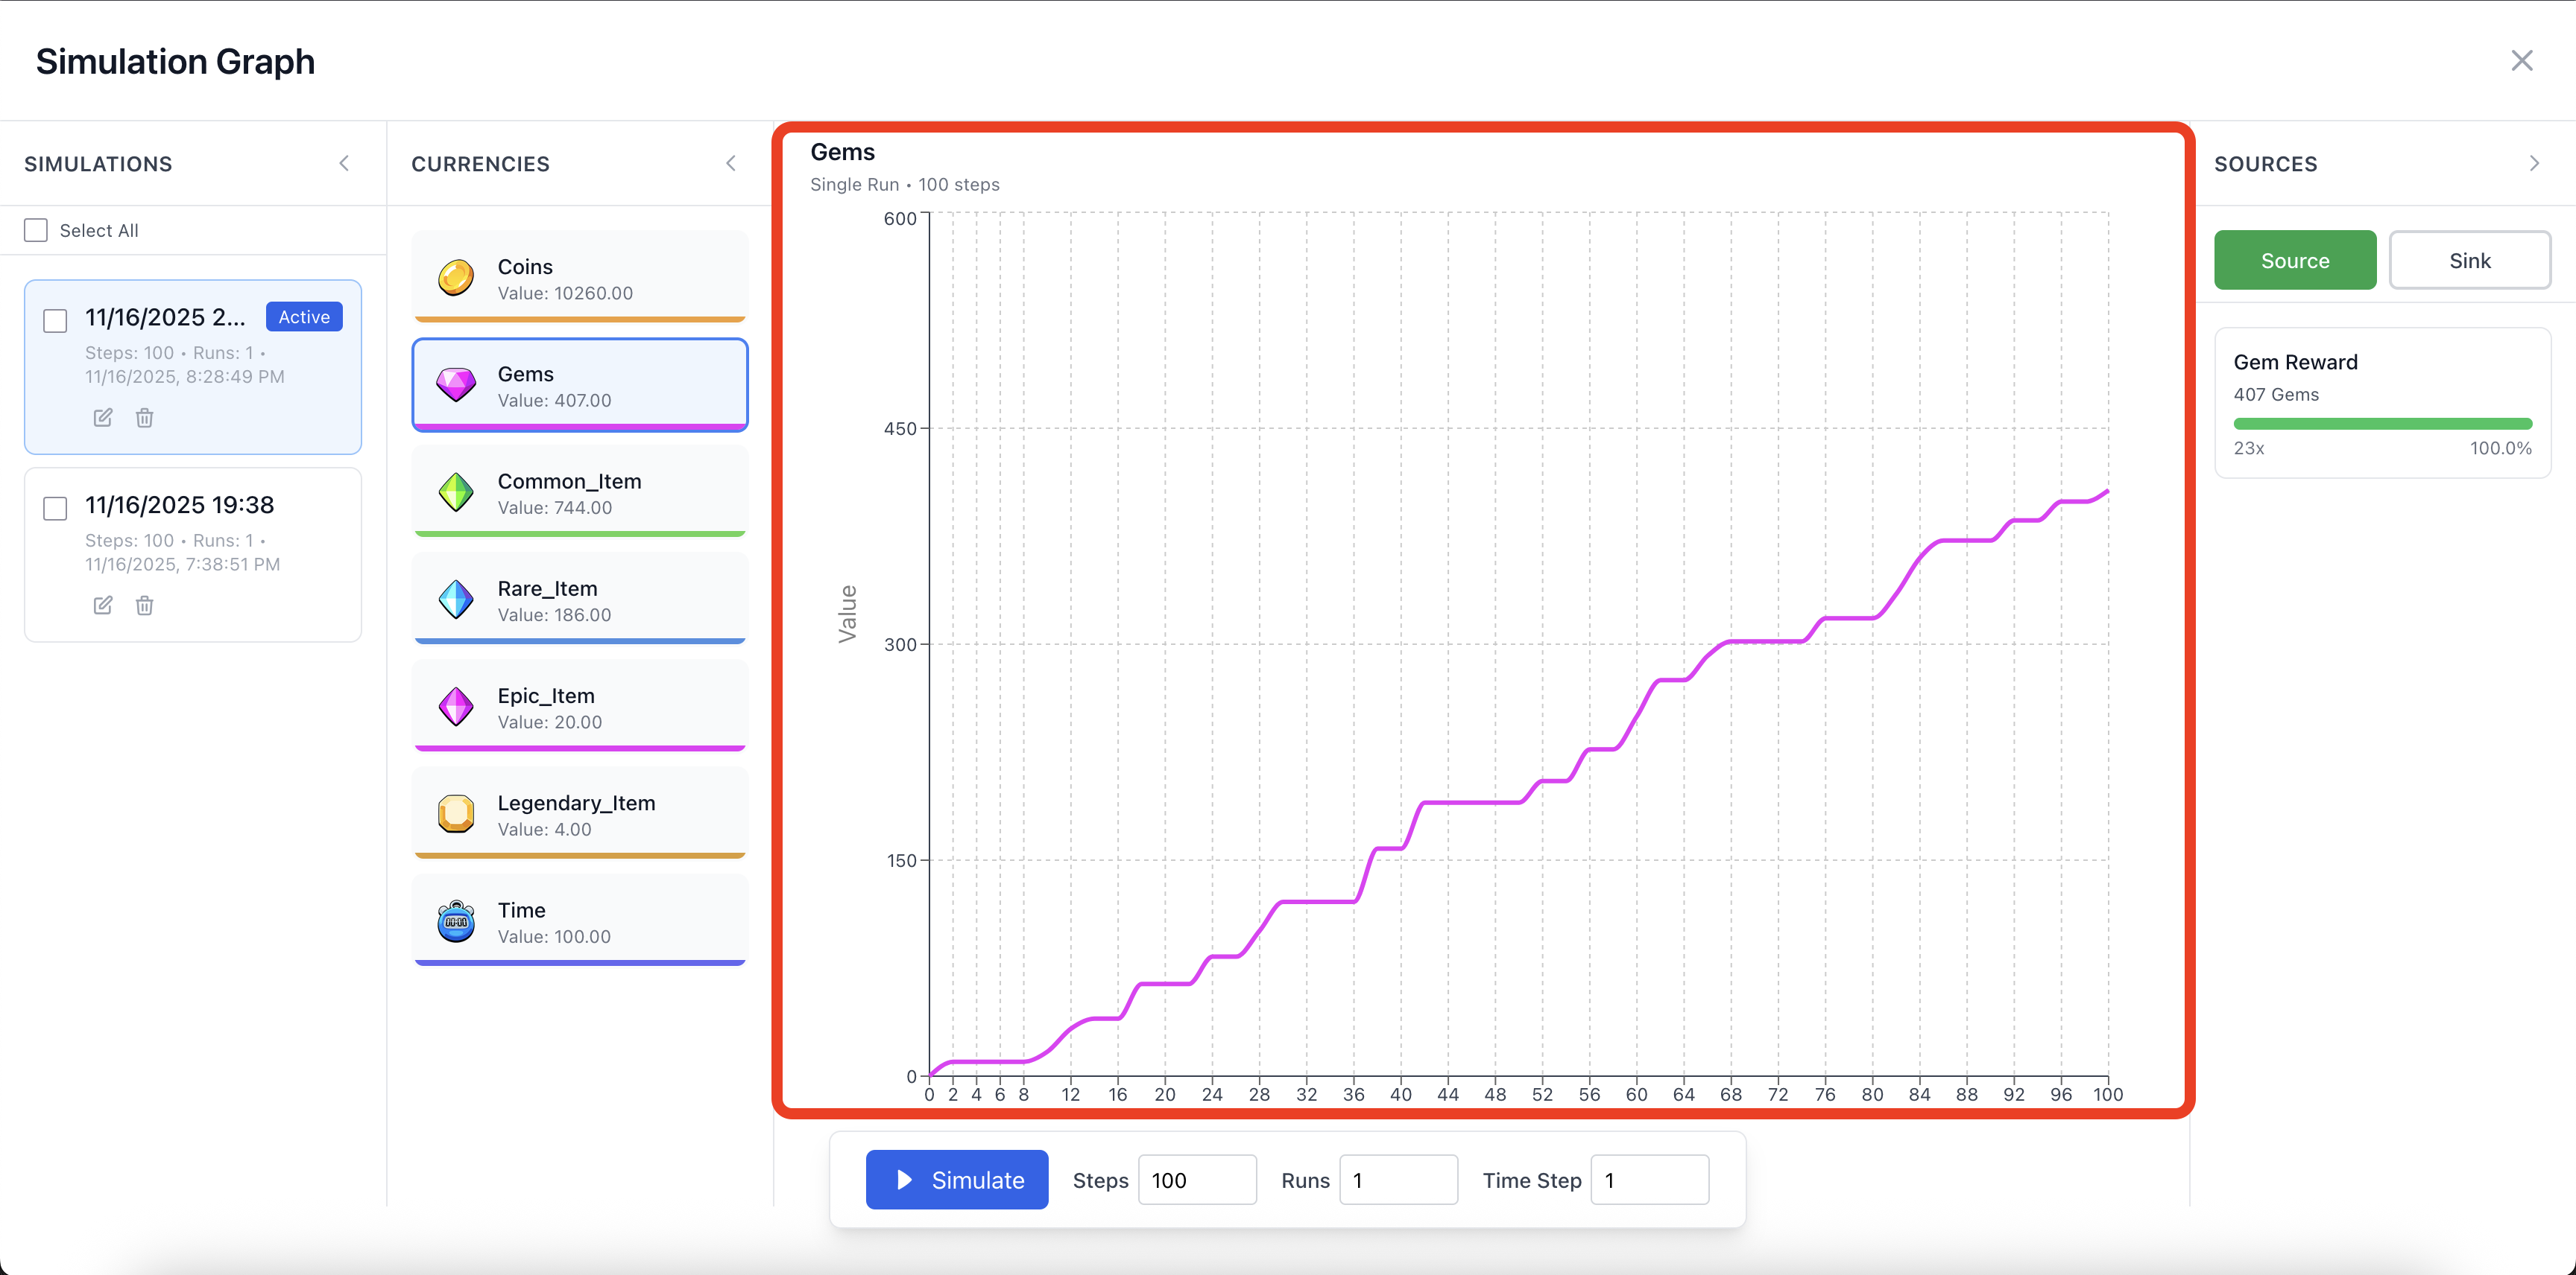Click the Gem Reward progress bar
The image size is (2576, 1275).
pyautogui.click(x=2383, y=423)
